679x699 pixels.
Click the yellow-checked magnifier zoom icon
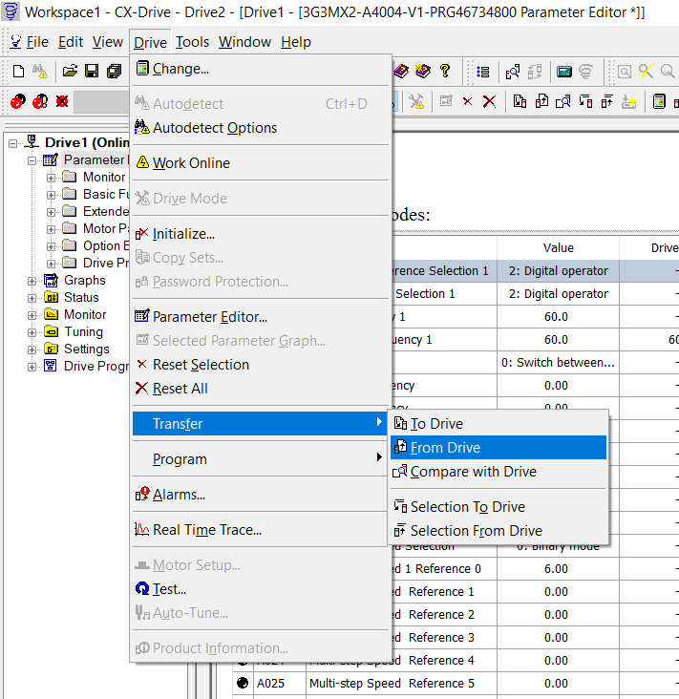[646, 72]
